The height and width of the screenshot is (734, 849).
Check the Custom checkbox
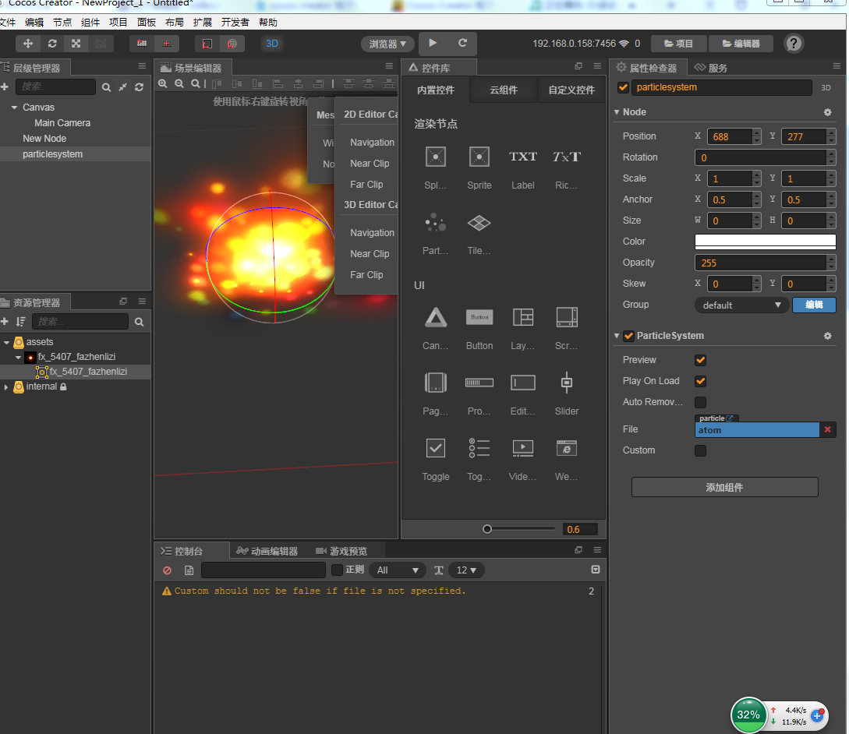tap(700, 450)
